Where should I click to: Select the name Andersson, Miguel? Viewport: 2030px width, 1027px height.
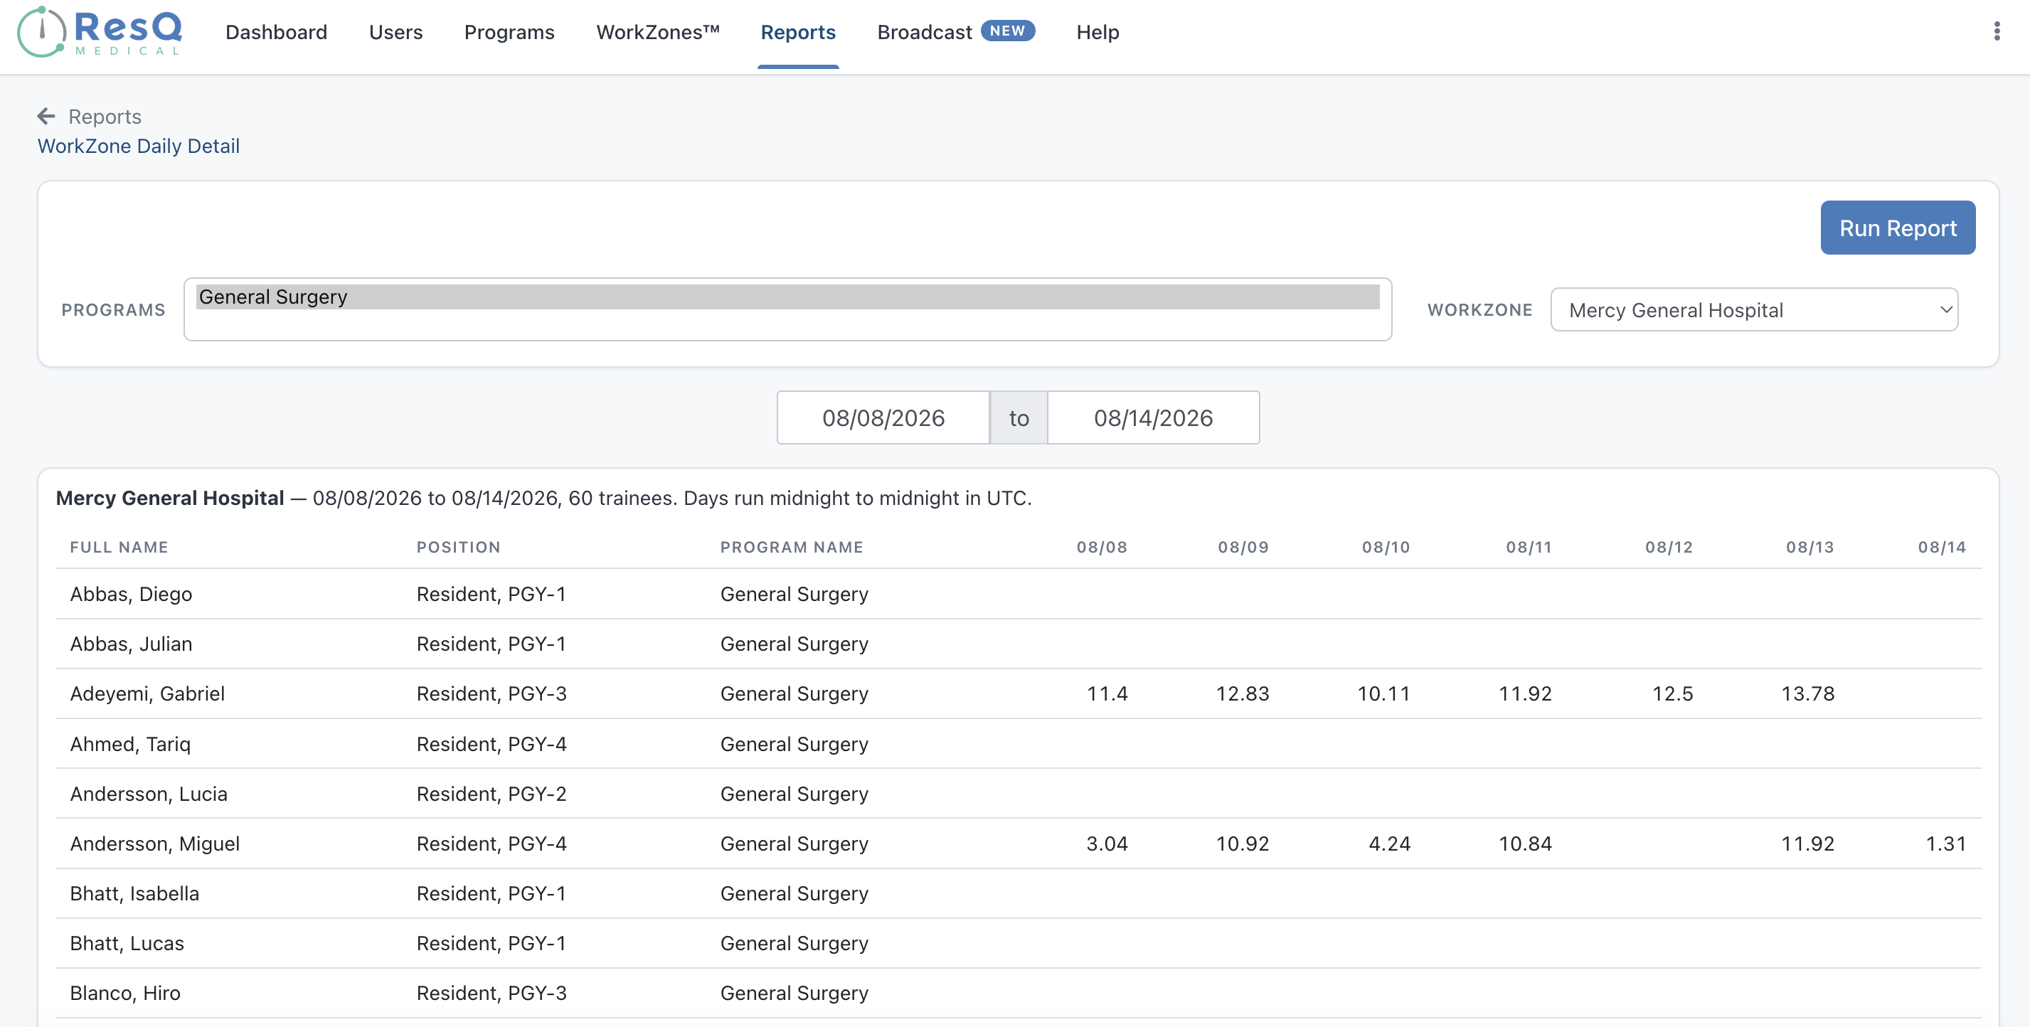click(154, 844)
